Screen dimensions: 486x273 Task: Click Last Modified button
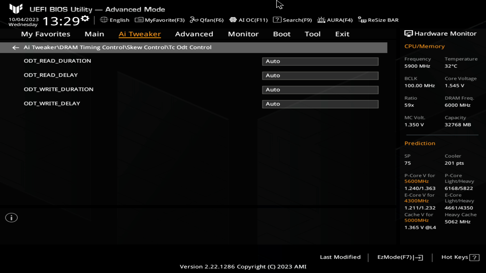(x=340, y=257)
